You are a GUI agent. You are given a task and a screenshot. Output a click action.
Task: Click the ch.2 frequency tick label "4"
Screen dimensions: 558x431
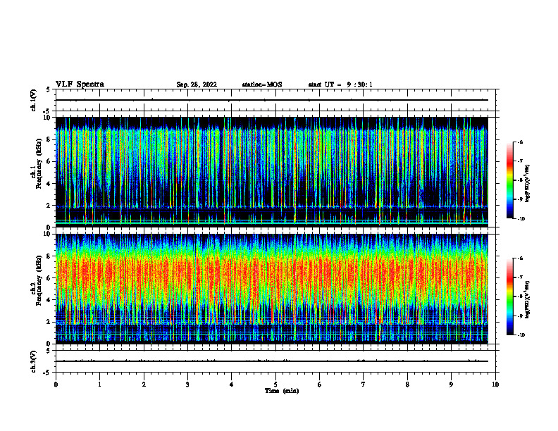49,300
